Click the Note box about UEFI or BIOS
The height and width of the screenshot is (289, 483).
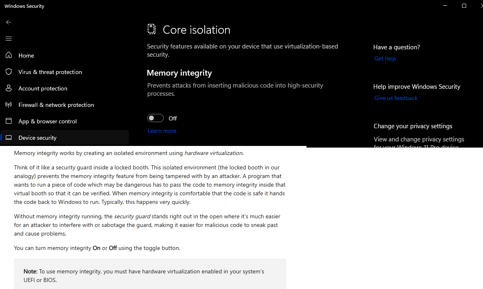tap(150, 275)
